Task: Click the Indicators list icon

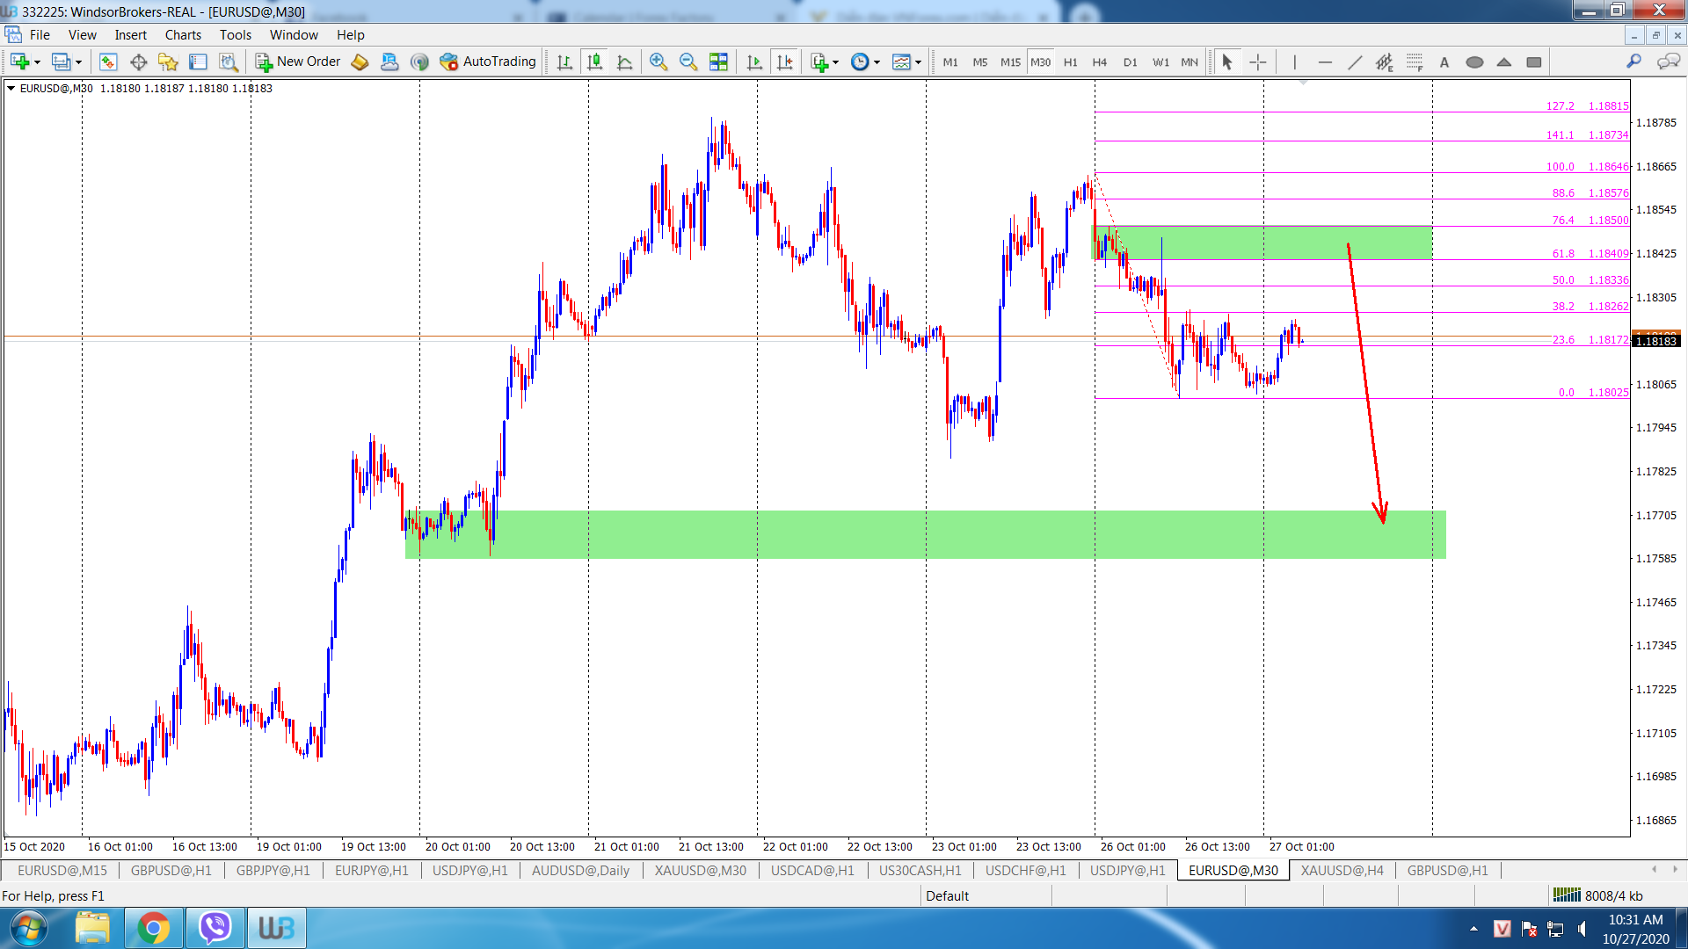Action: [x=819, y=62]
